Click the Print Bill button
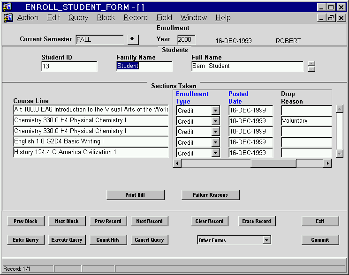349x275 pixels. point(135,195)
